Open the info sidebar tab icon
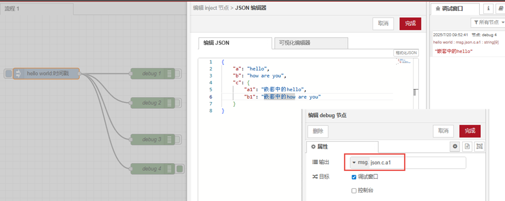The width and height of the screenshot is (505, 201). [x=488, y=9]
